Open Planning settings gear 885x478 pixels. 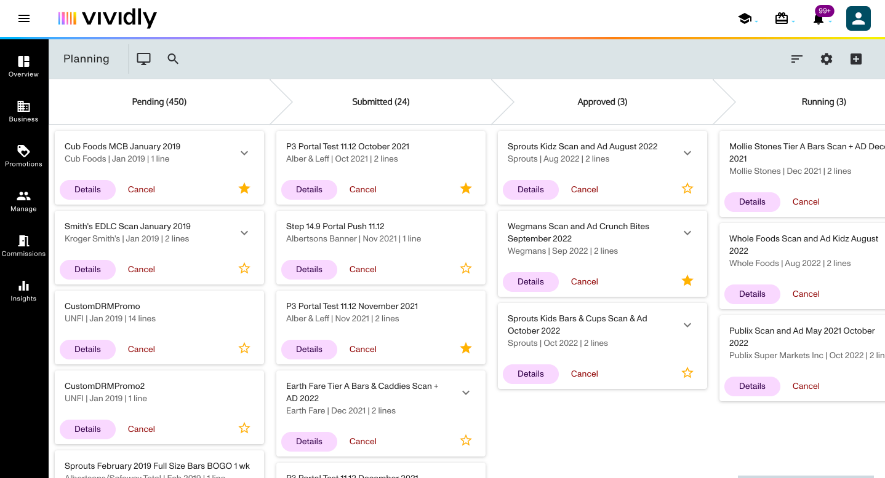[827, 59]
